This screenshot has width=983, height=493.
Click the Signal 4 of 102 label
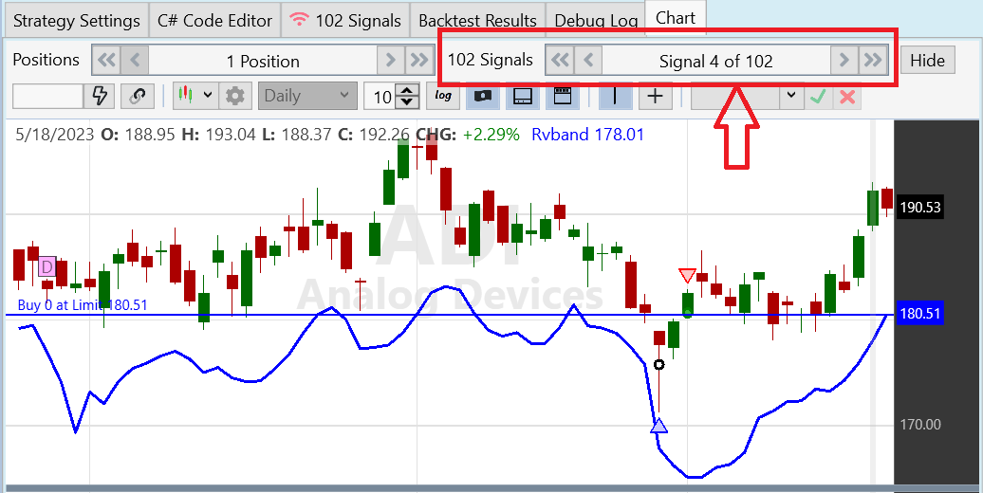pyautogui.click(x=716, y=62)
